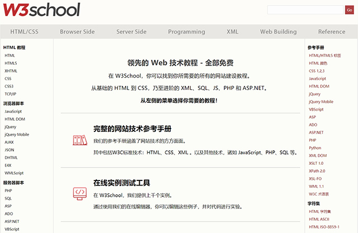Open HTML/HTML5 tags reference link
The image size is (358, 233).
324,55
